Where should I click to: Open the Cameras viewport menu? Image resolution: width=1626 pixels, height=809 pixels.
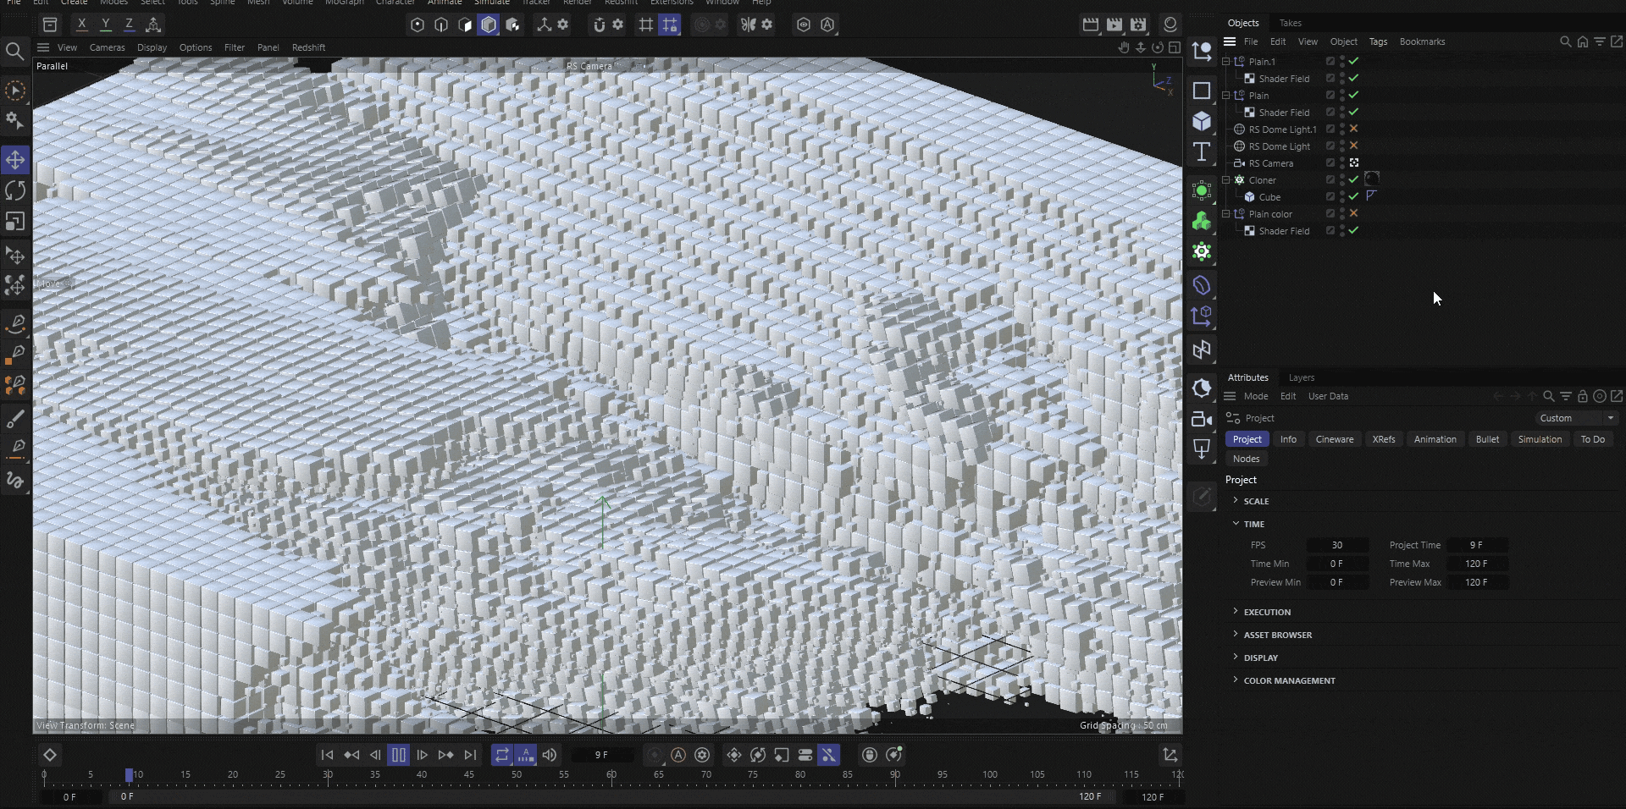coord(107,47)
